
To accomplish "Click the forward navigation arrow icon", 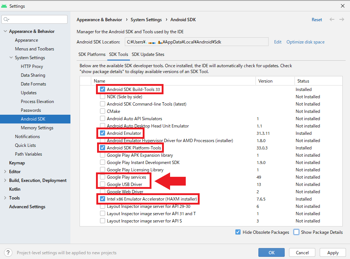I will [x=342, y=19].
